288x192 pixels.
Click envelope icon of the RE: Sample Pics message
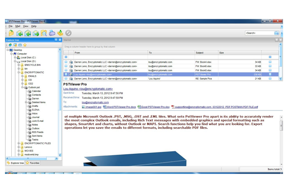pos(71,79)
